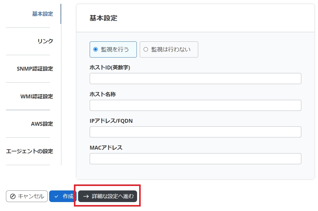
Task: Disable monitoring by selecting 監視は行わない
Action: pos(169,49)
